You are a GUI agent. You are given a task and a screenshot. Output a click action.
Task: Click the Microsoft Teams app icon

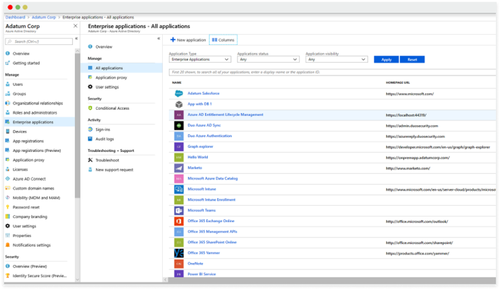click(179, 211)
